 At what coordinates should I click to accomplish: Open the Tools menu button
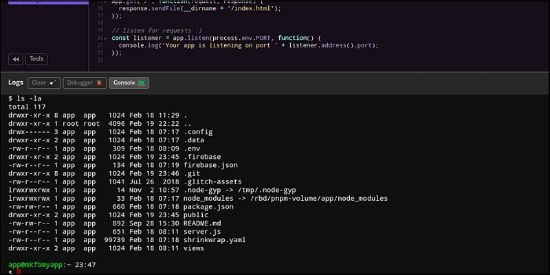coord(36,59)
